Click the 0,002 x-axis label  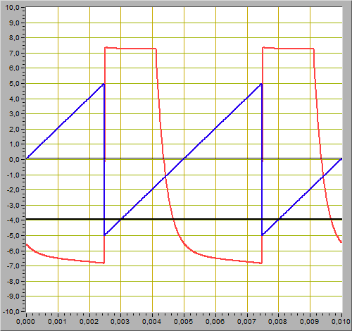coord(89,322)
